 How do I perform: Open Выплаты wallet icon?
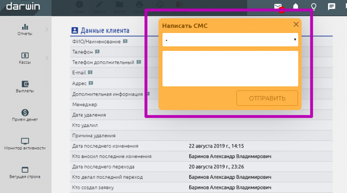click(25, 86)
